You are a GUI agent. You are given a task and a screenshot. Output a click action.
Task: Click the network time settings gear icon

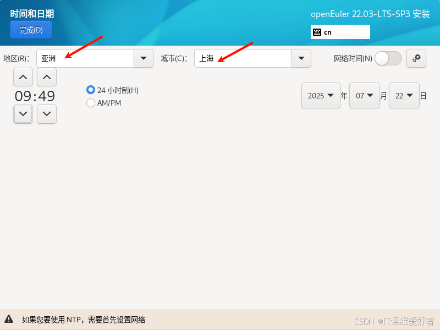416,58
